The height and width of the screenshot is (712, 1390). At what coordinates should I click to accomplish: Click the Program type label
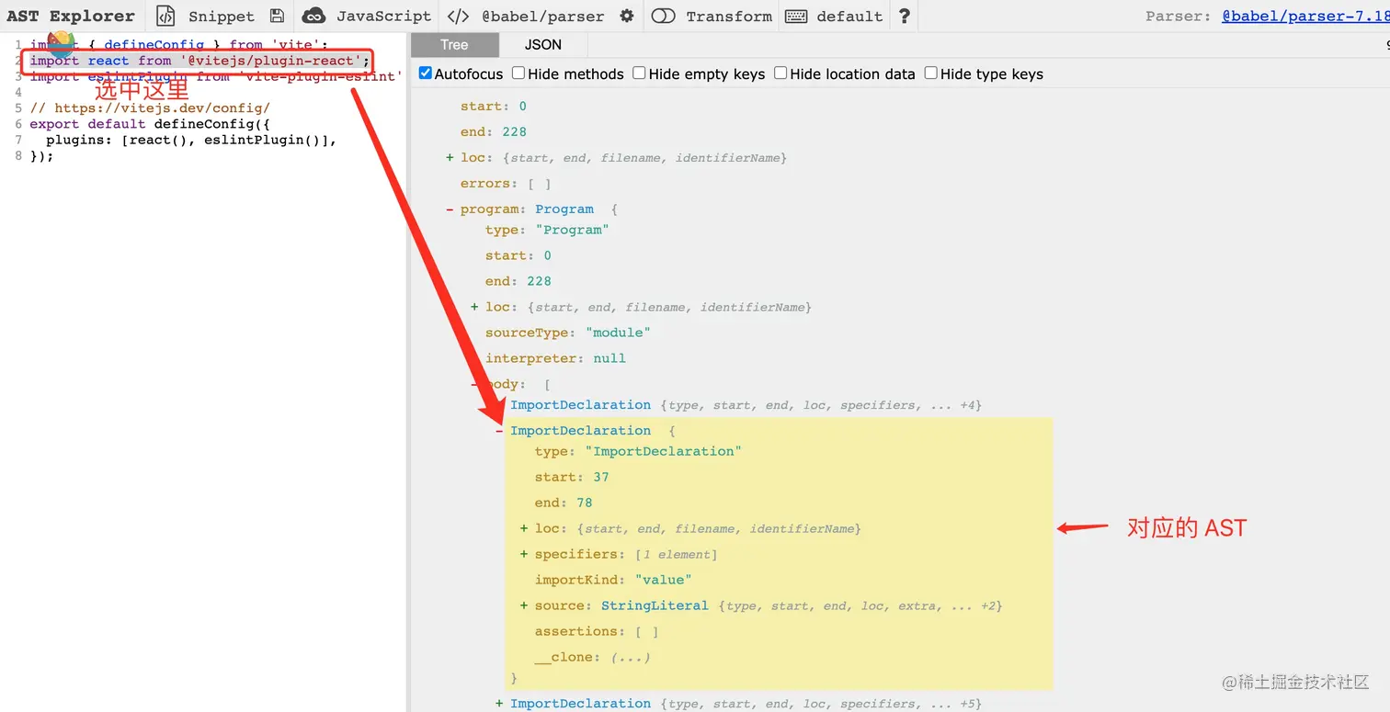click(564, 209)
